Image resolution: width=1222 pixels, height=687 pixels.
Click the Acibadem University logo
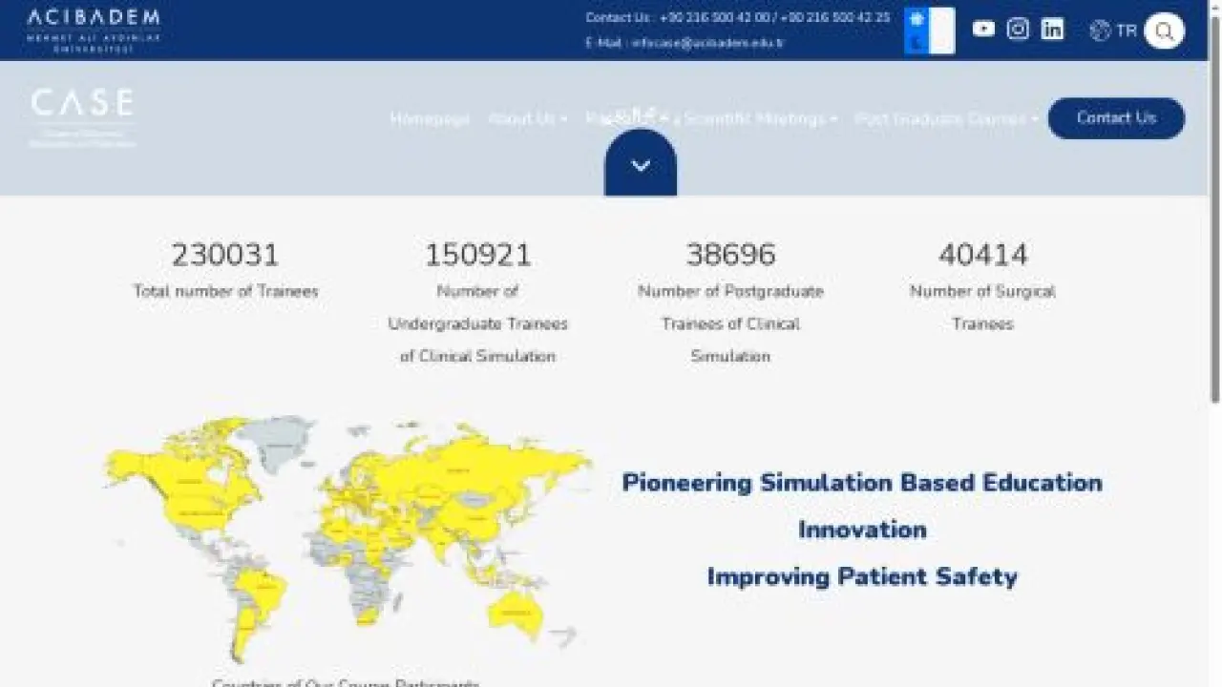[94, 30]
